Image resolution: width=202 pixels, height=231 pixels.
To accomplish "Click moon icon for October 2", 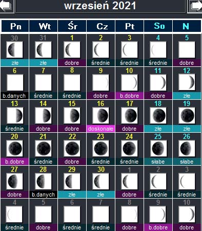I will 158,182.
